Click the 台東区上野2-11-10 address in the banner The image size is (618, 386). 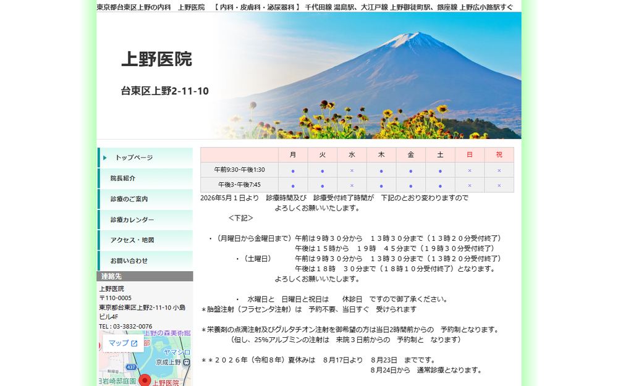point(164,91)
